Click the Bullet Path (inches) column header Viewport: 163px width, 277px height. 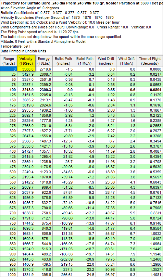[63, 61]
